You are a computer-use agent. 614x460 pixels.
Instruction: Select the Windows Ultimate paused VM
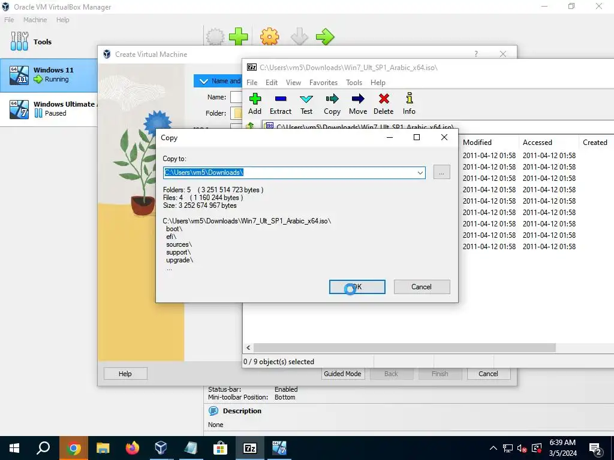[49, 109]
